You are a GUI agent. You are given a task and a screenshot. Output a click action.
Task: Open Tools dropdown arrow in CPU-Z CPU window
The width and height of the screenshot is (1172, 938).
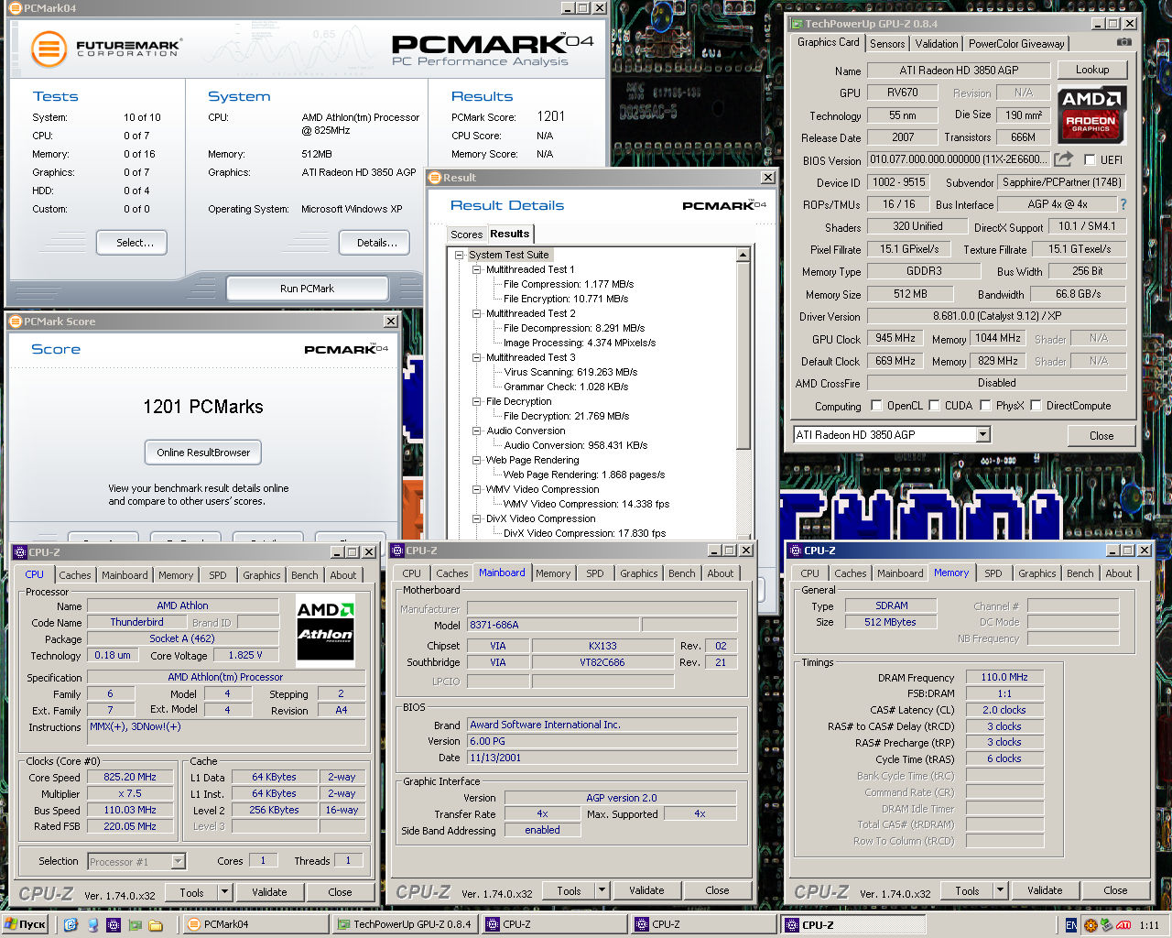point(224,892)
